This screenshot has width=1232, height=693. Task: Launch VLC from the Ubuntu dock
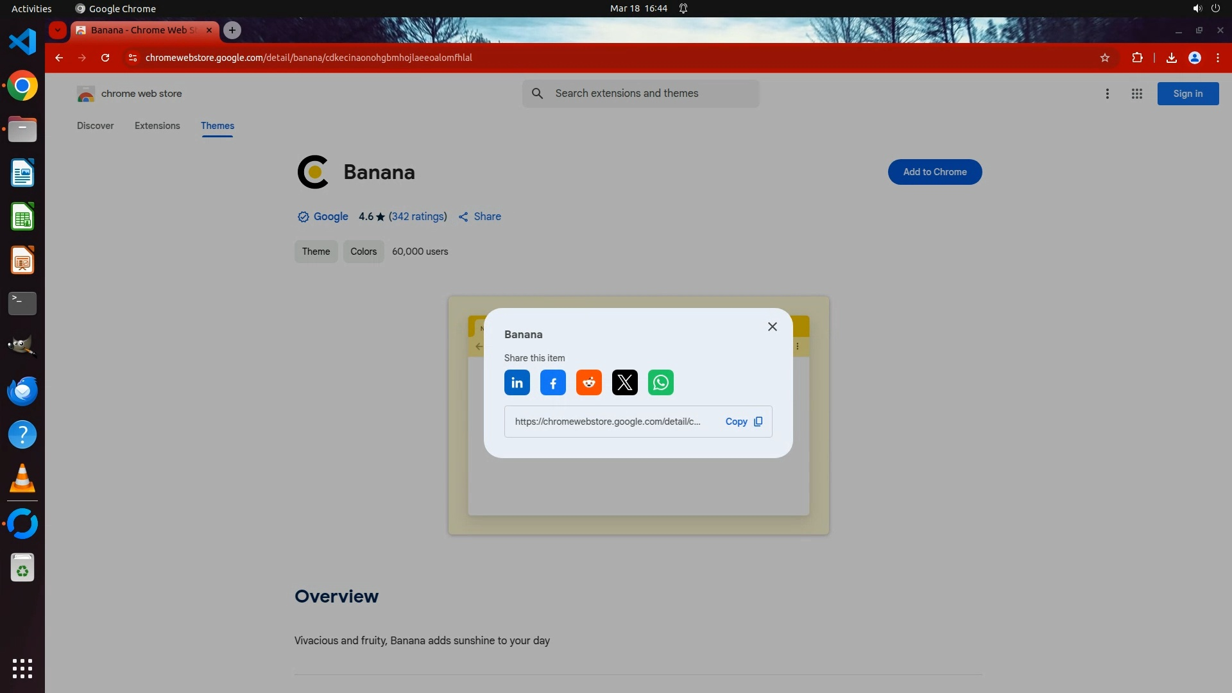point(22,479)
